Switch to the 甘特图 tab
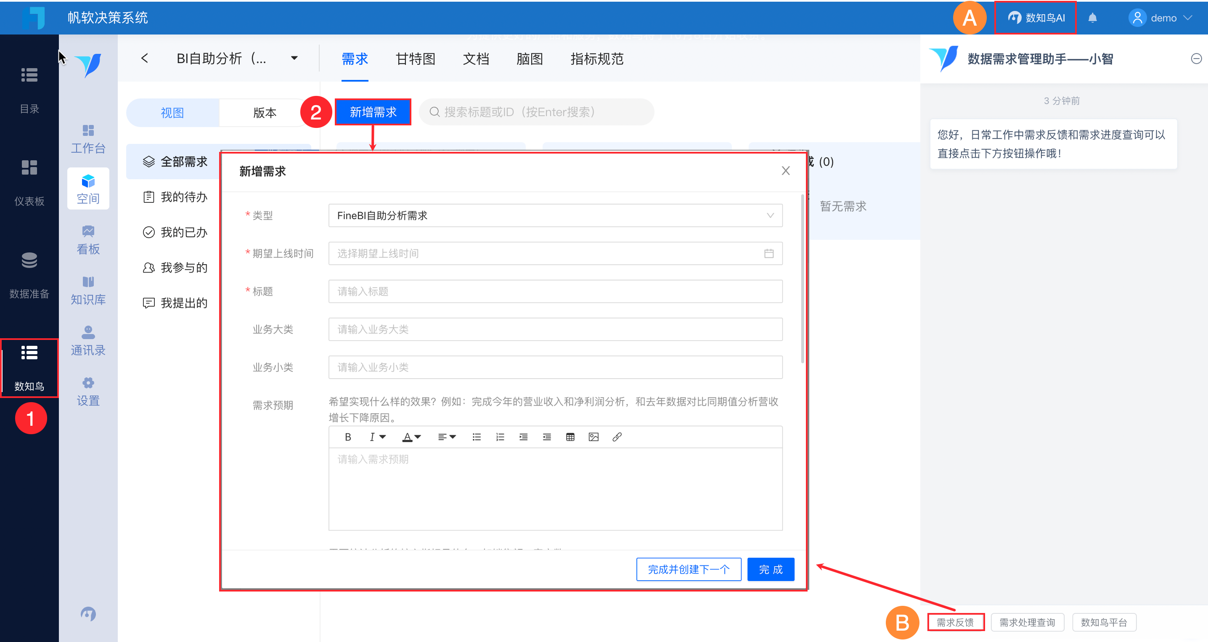 415,59
